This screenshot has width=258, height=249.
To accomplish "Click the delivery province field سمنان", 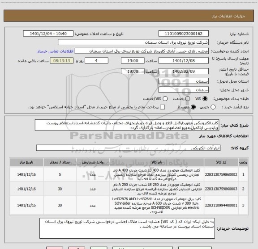I will click(184, 81).
